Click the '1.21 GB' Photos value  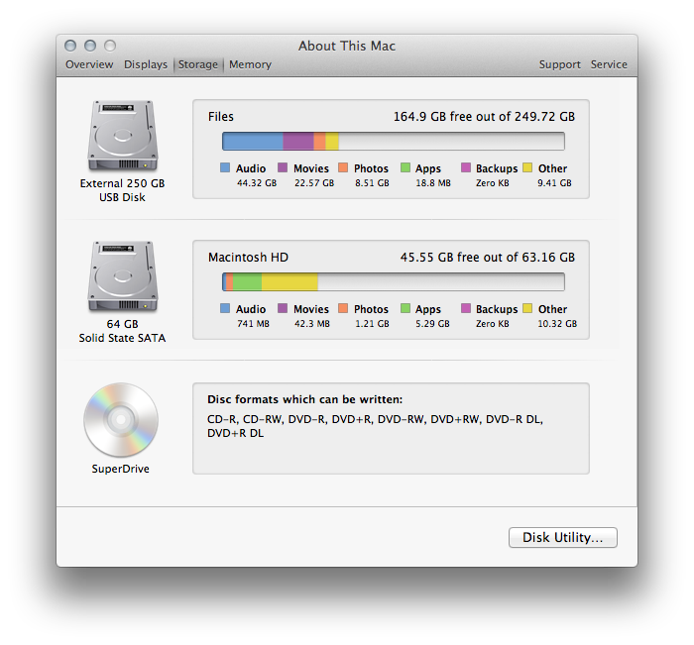[372, 324]
